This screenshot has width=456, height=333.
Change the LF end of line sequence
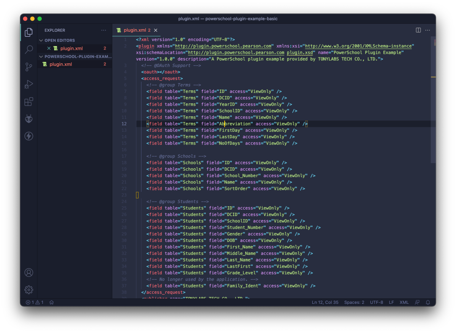[x=391, y=303]
